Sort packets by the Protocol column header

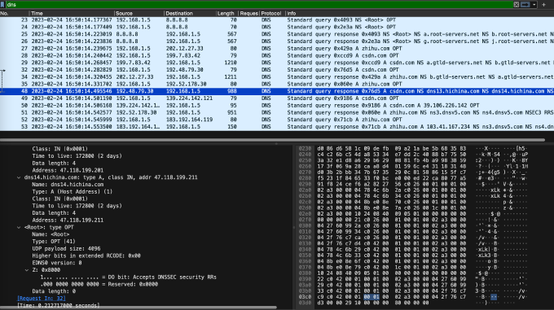tap(271, 13)
